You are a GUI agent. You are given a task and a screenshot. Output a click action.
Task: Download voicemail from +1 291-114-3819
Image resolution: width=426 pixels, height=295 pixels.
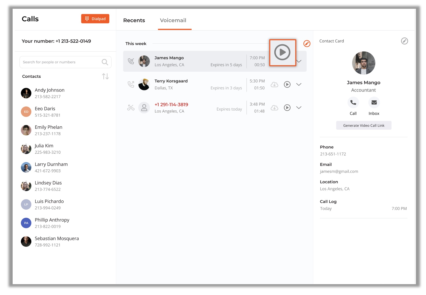(274, 108)
